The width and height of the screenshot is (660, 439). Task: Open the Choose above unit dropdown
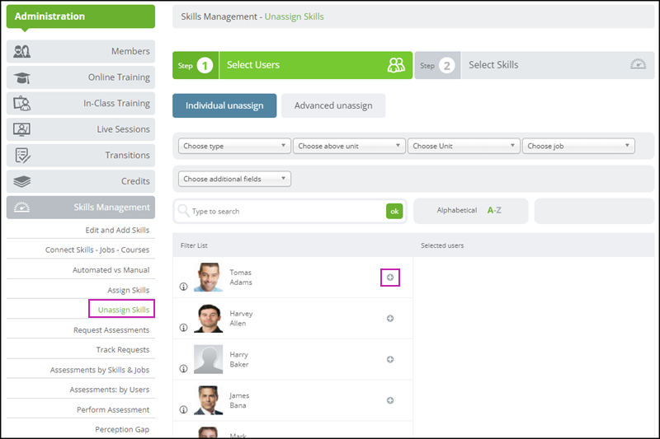[x=349, y=146]
